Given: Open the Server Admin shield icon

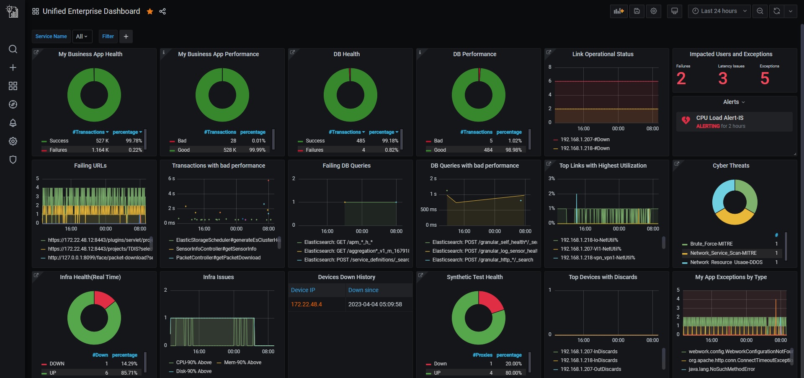Looking at the screenshot, I should point(13,160).
